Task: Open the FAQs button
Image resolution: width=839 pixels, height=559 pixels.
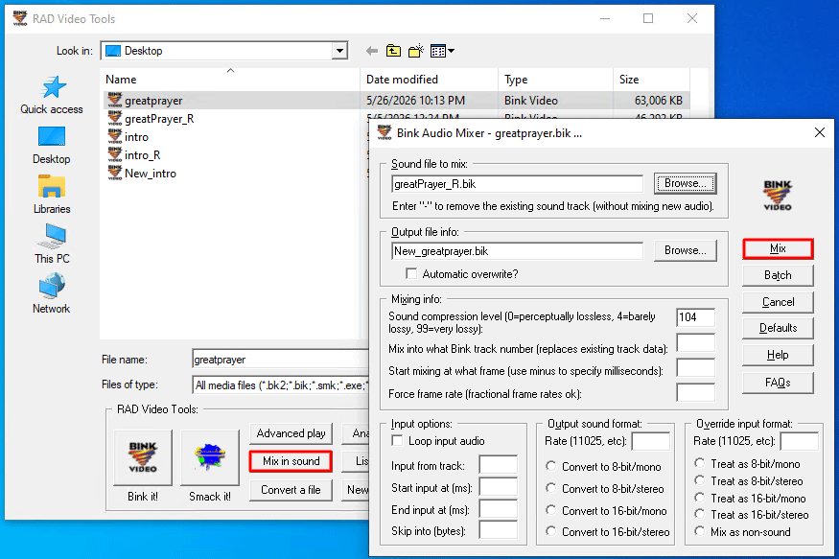Action: [x=778, y=383]
